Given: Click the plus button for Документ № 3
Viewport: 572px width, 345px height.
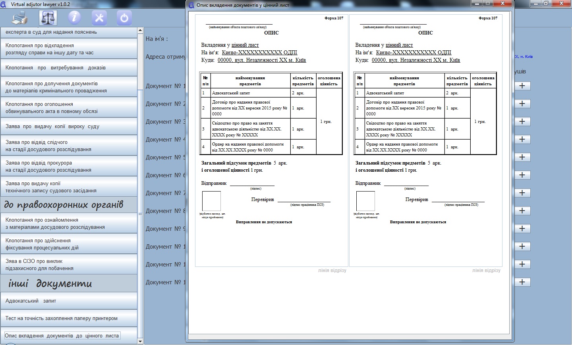Looking at the screenshot, I should tap(522, 121).
